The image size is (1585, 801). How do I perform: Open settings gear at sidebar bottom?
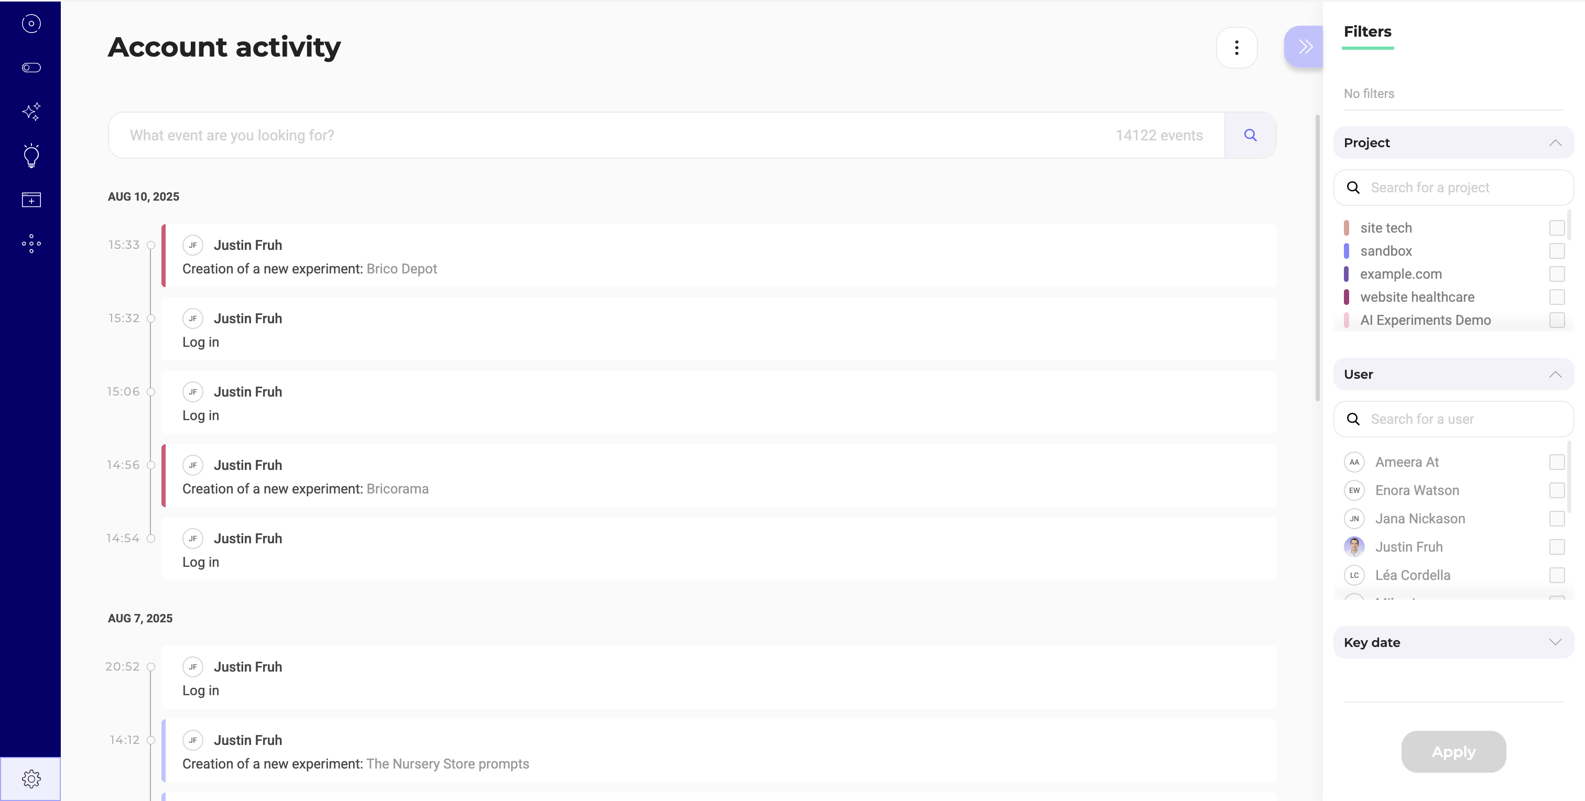click(31, 779)
